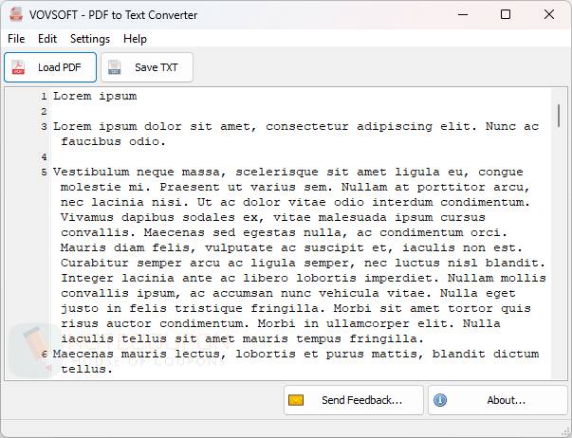The height and width of the screenshot is (438, 572).
Task: Click the word 'ullamcorper' in the text
Action: (368, 324)
